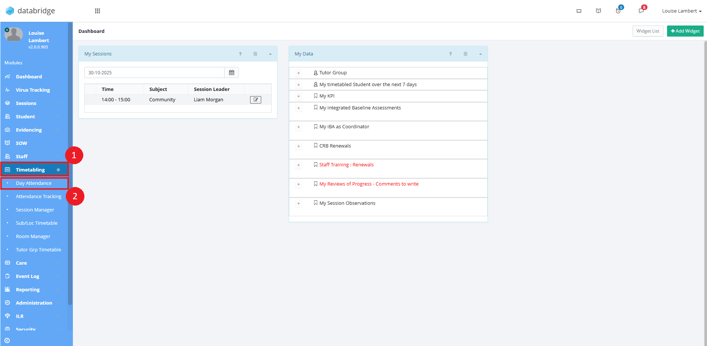The height and width of the screenshot is (346, 707).
Task: Expand the Tutor Group row
Action: point(299,73)
